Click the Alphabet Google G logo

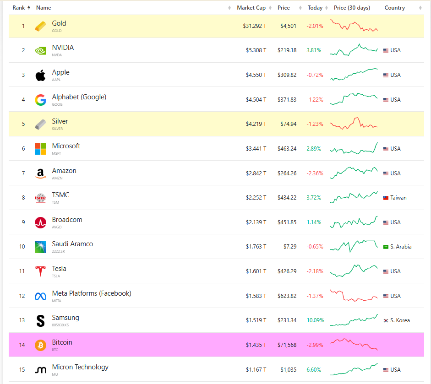click(40, 100)
